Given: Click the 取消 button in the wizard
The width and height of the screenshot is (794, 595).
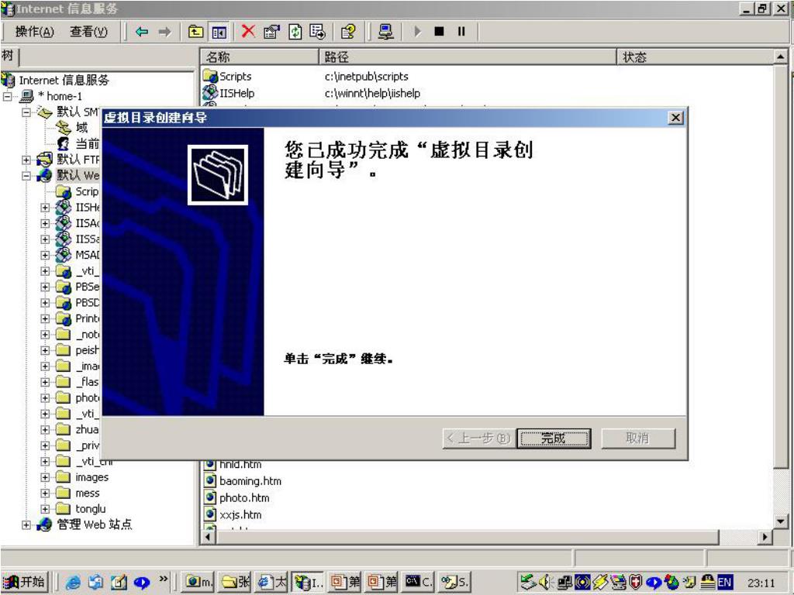Looking at the screenshot, I should pyautogui.click(x=637, y=439).
